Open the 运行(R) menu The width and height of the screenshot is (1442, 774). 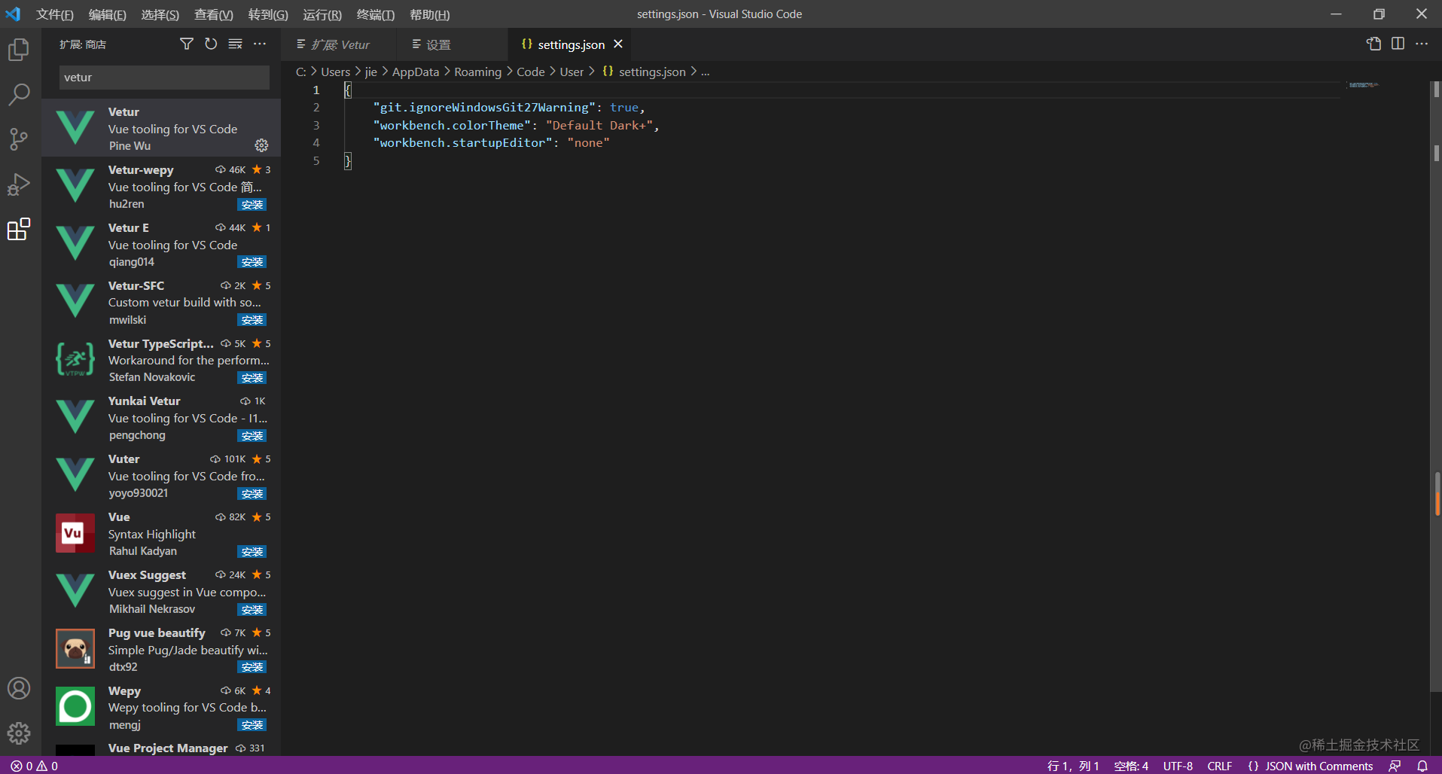tap(322, 14)
